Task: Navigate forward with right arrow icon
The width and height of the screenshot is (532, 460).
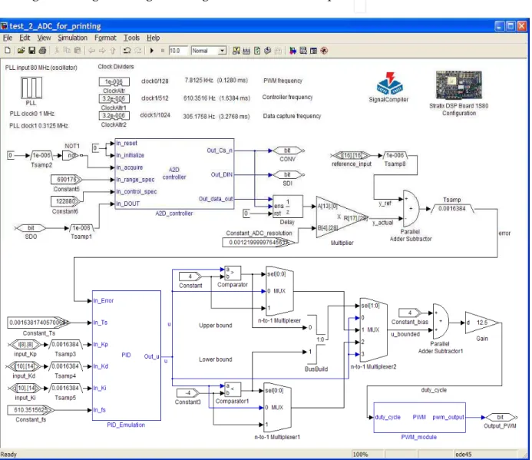Action: 102,51
